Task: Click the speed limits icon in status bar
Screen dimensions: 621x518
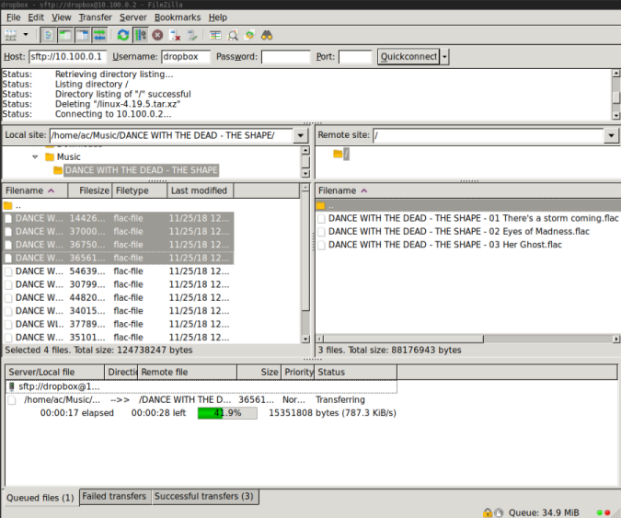Action: click(x=499, y=512)
